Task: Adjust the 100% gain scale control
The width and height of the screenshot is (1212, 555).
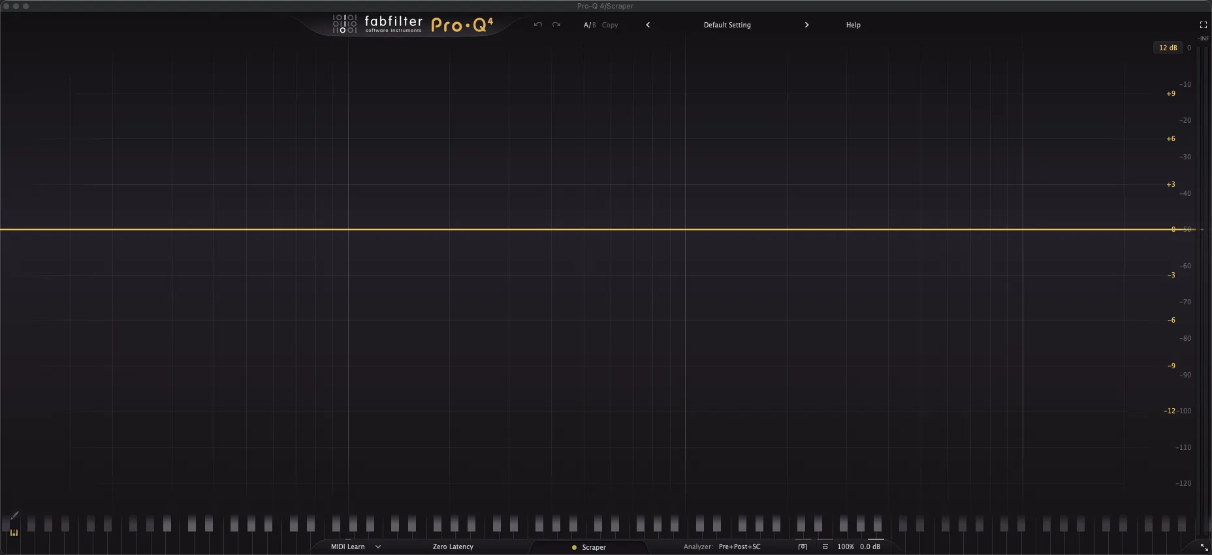Action: [845, 547]
